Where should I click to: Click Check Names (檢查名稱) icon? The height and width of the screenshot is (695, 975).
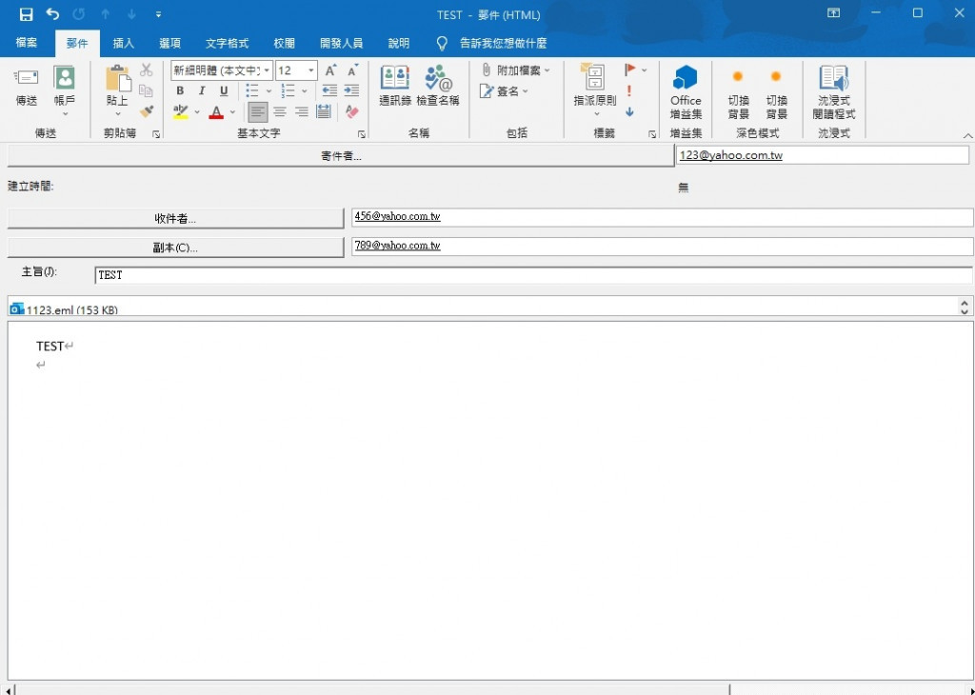click(x=438, y=78)
